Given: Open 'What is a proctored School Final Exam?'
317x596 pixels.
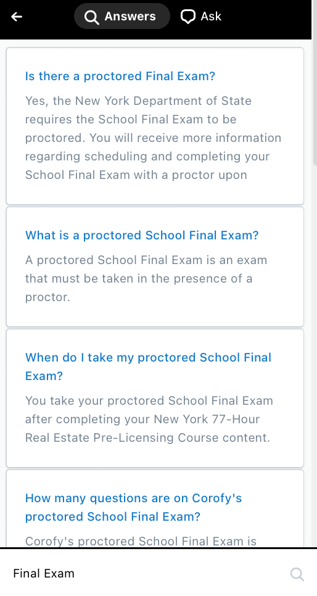Looking at the screenshot, I should tap(142, 235).
